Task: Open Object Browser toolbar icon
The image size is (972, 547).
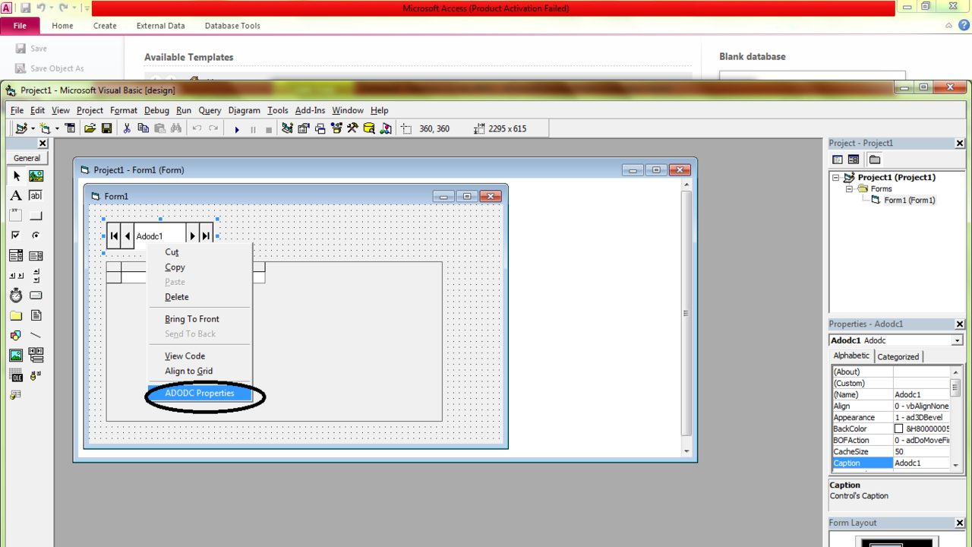Action: coord(336,128)
